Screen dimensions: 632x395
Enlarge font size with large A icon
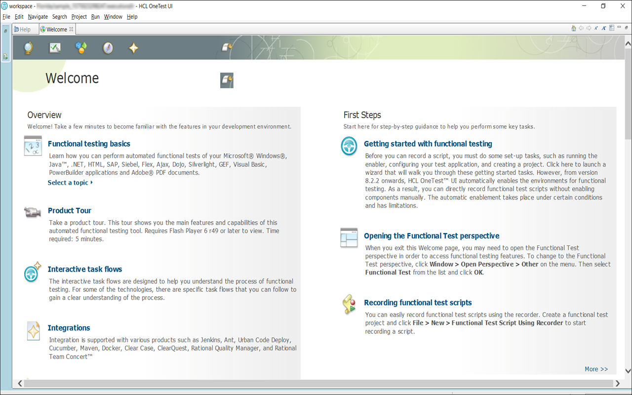click(x=603, y=29)
